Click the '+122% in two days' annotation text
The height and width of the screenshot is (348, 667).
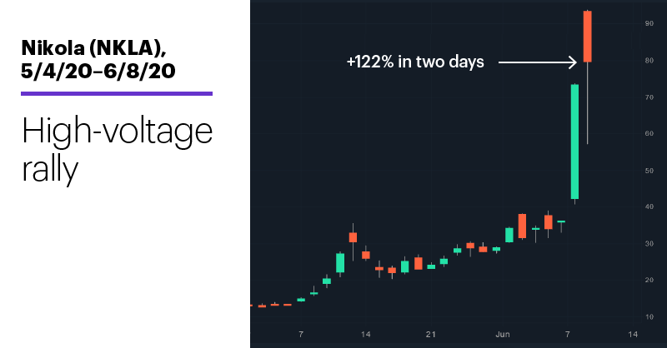click(415, 62)
